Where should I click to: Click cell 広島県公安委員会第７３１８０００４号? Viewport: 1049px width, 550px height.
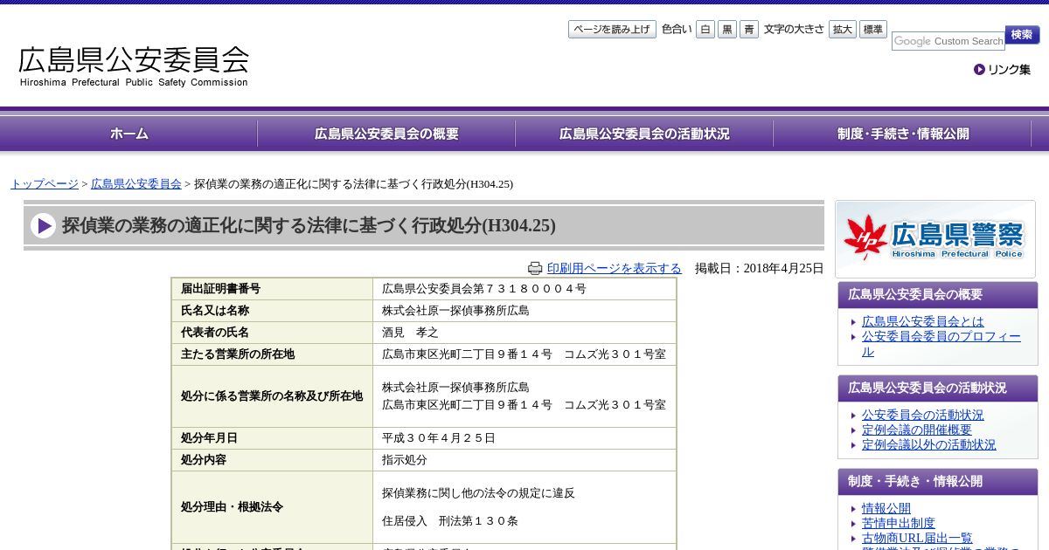[524, 289]
